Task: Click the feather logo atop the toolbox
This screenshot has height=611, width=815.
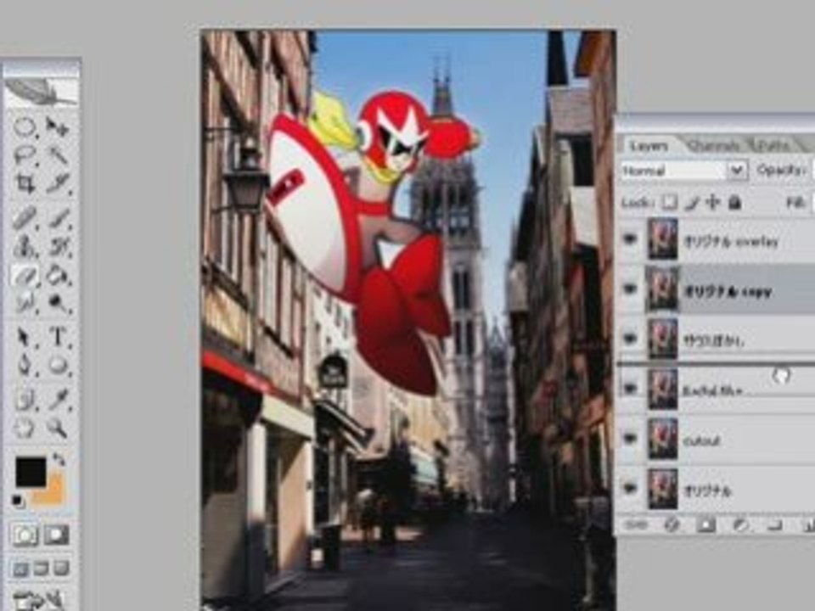Action: 42,92
